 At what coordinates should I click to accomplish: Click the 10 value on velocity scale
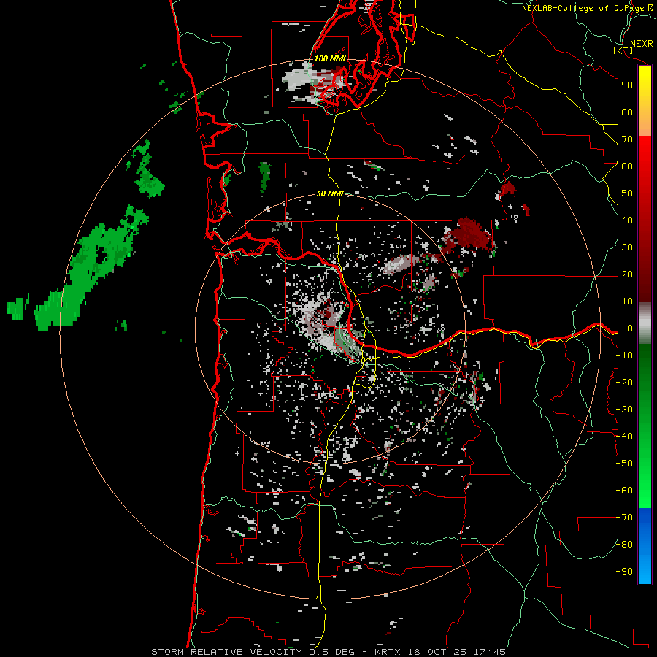tap(627, 301)
